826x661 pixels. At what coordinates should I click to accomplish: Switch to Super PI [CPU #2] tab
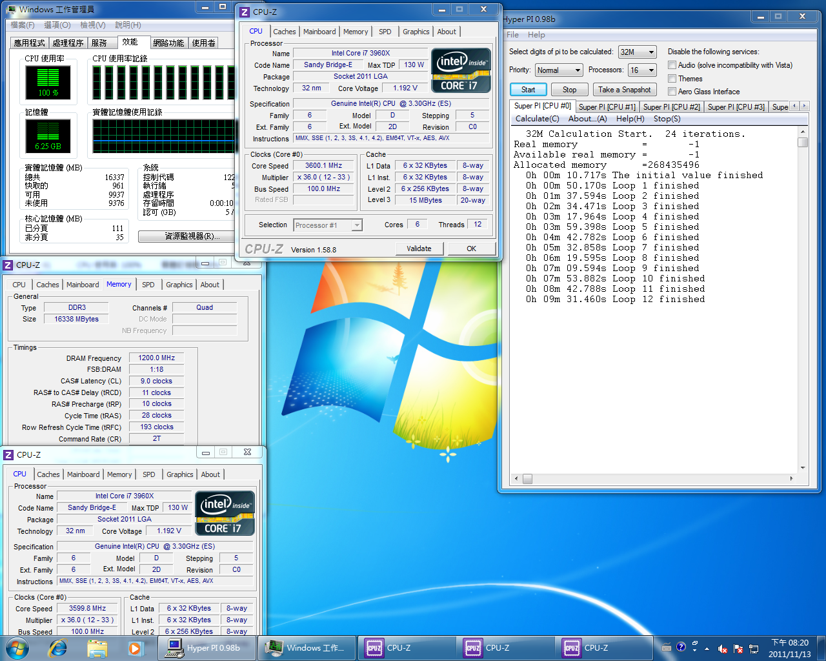(672, 107)
